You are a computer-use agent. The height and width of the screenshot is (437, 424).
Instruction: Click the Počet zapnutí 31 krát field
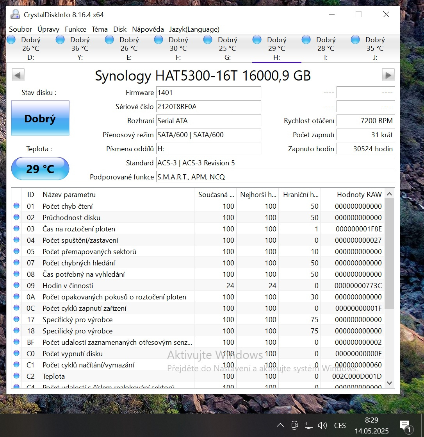tap(365, 134)
